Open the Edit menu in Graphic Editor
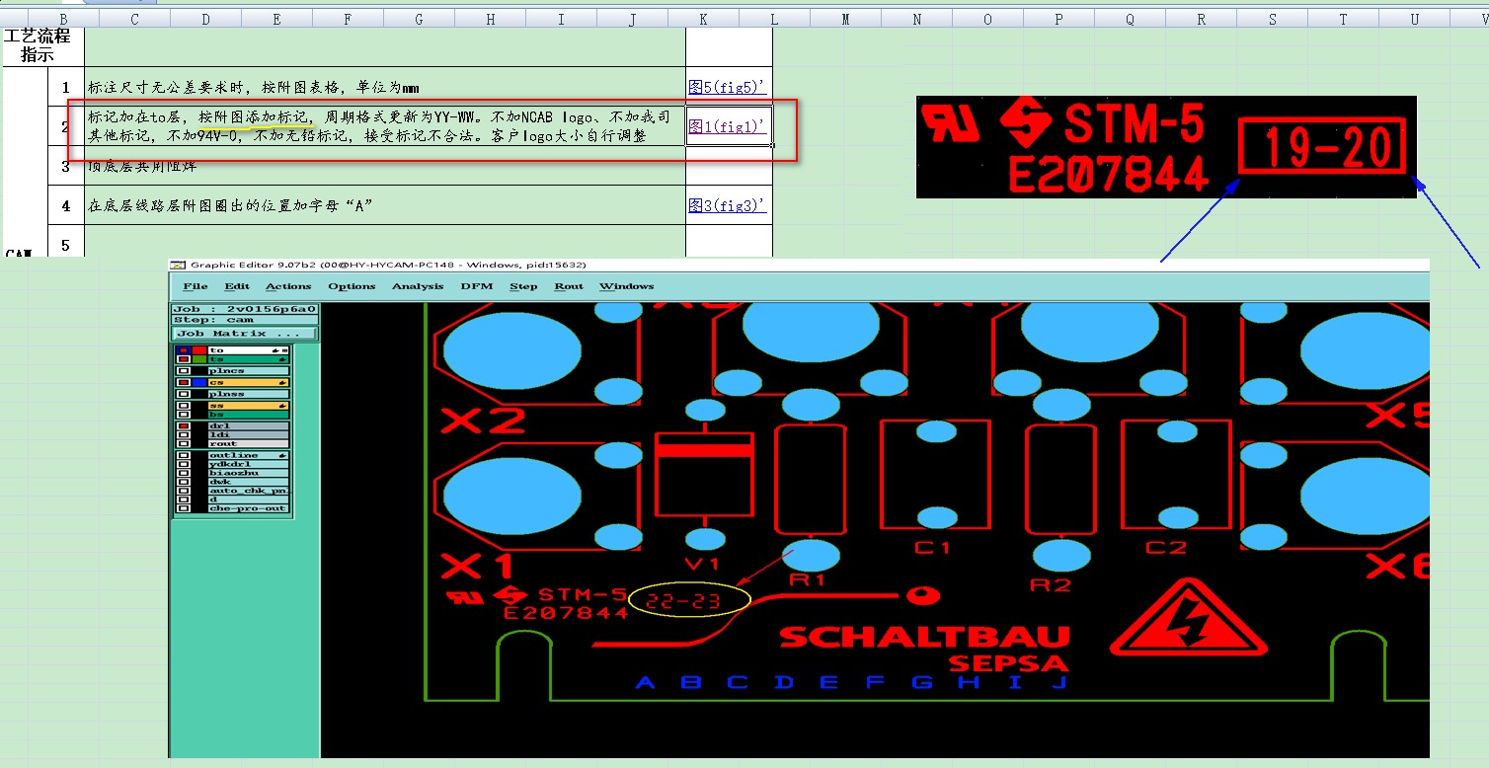 [237, 286]
